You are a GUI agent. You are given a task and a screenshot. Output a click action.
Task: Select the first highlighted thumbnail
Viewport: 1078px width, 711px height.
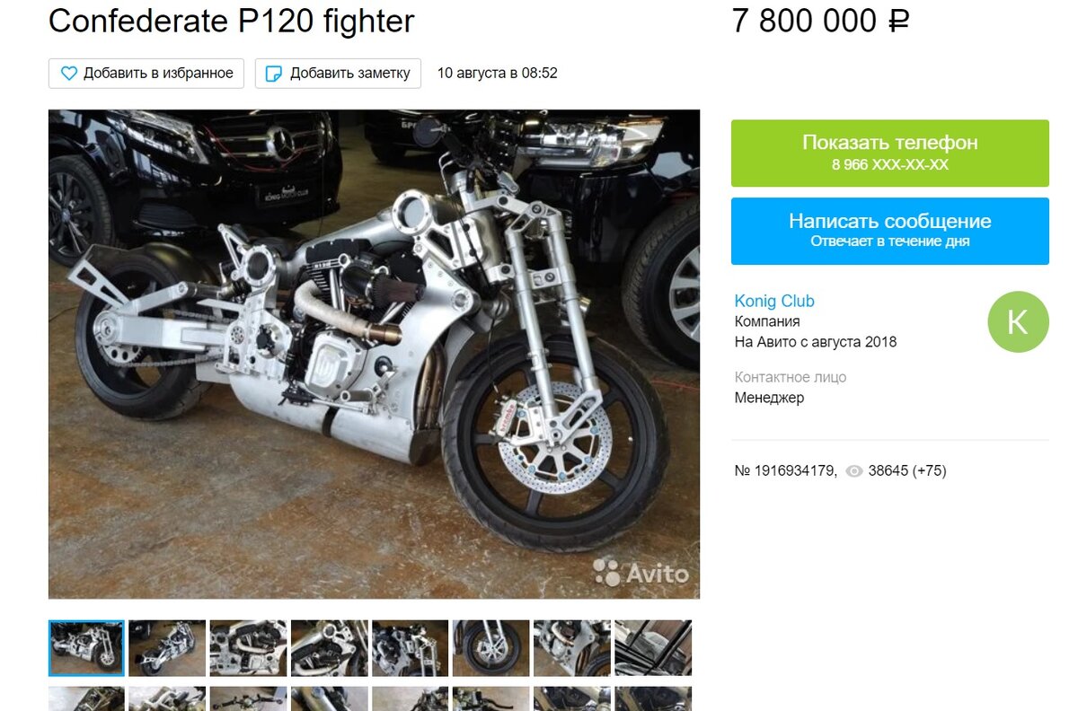86,648
